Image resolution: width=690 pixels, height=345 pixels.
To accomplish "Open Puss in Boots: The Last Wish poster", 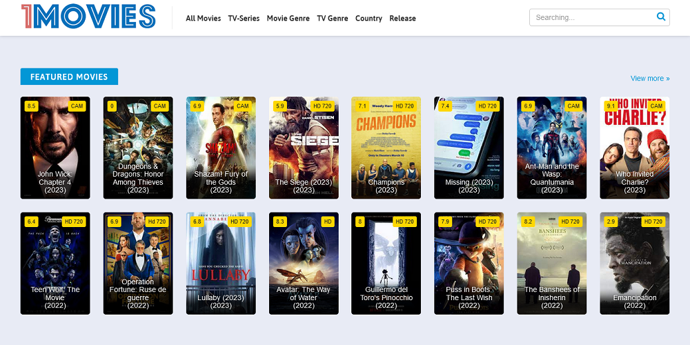I will [x=469, y=264].
